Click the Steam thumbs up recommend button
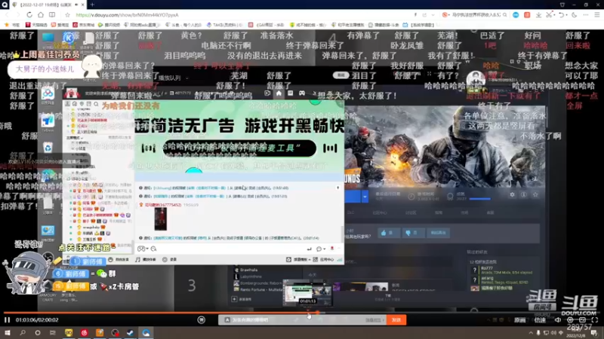This screenshot has height=339, width=604. tap(389, 233)
